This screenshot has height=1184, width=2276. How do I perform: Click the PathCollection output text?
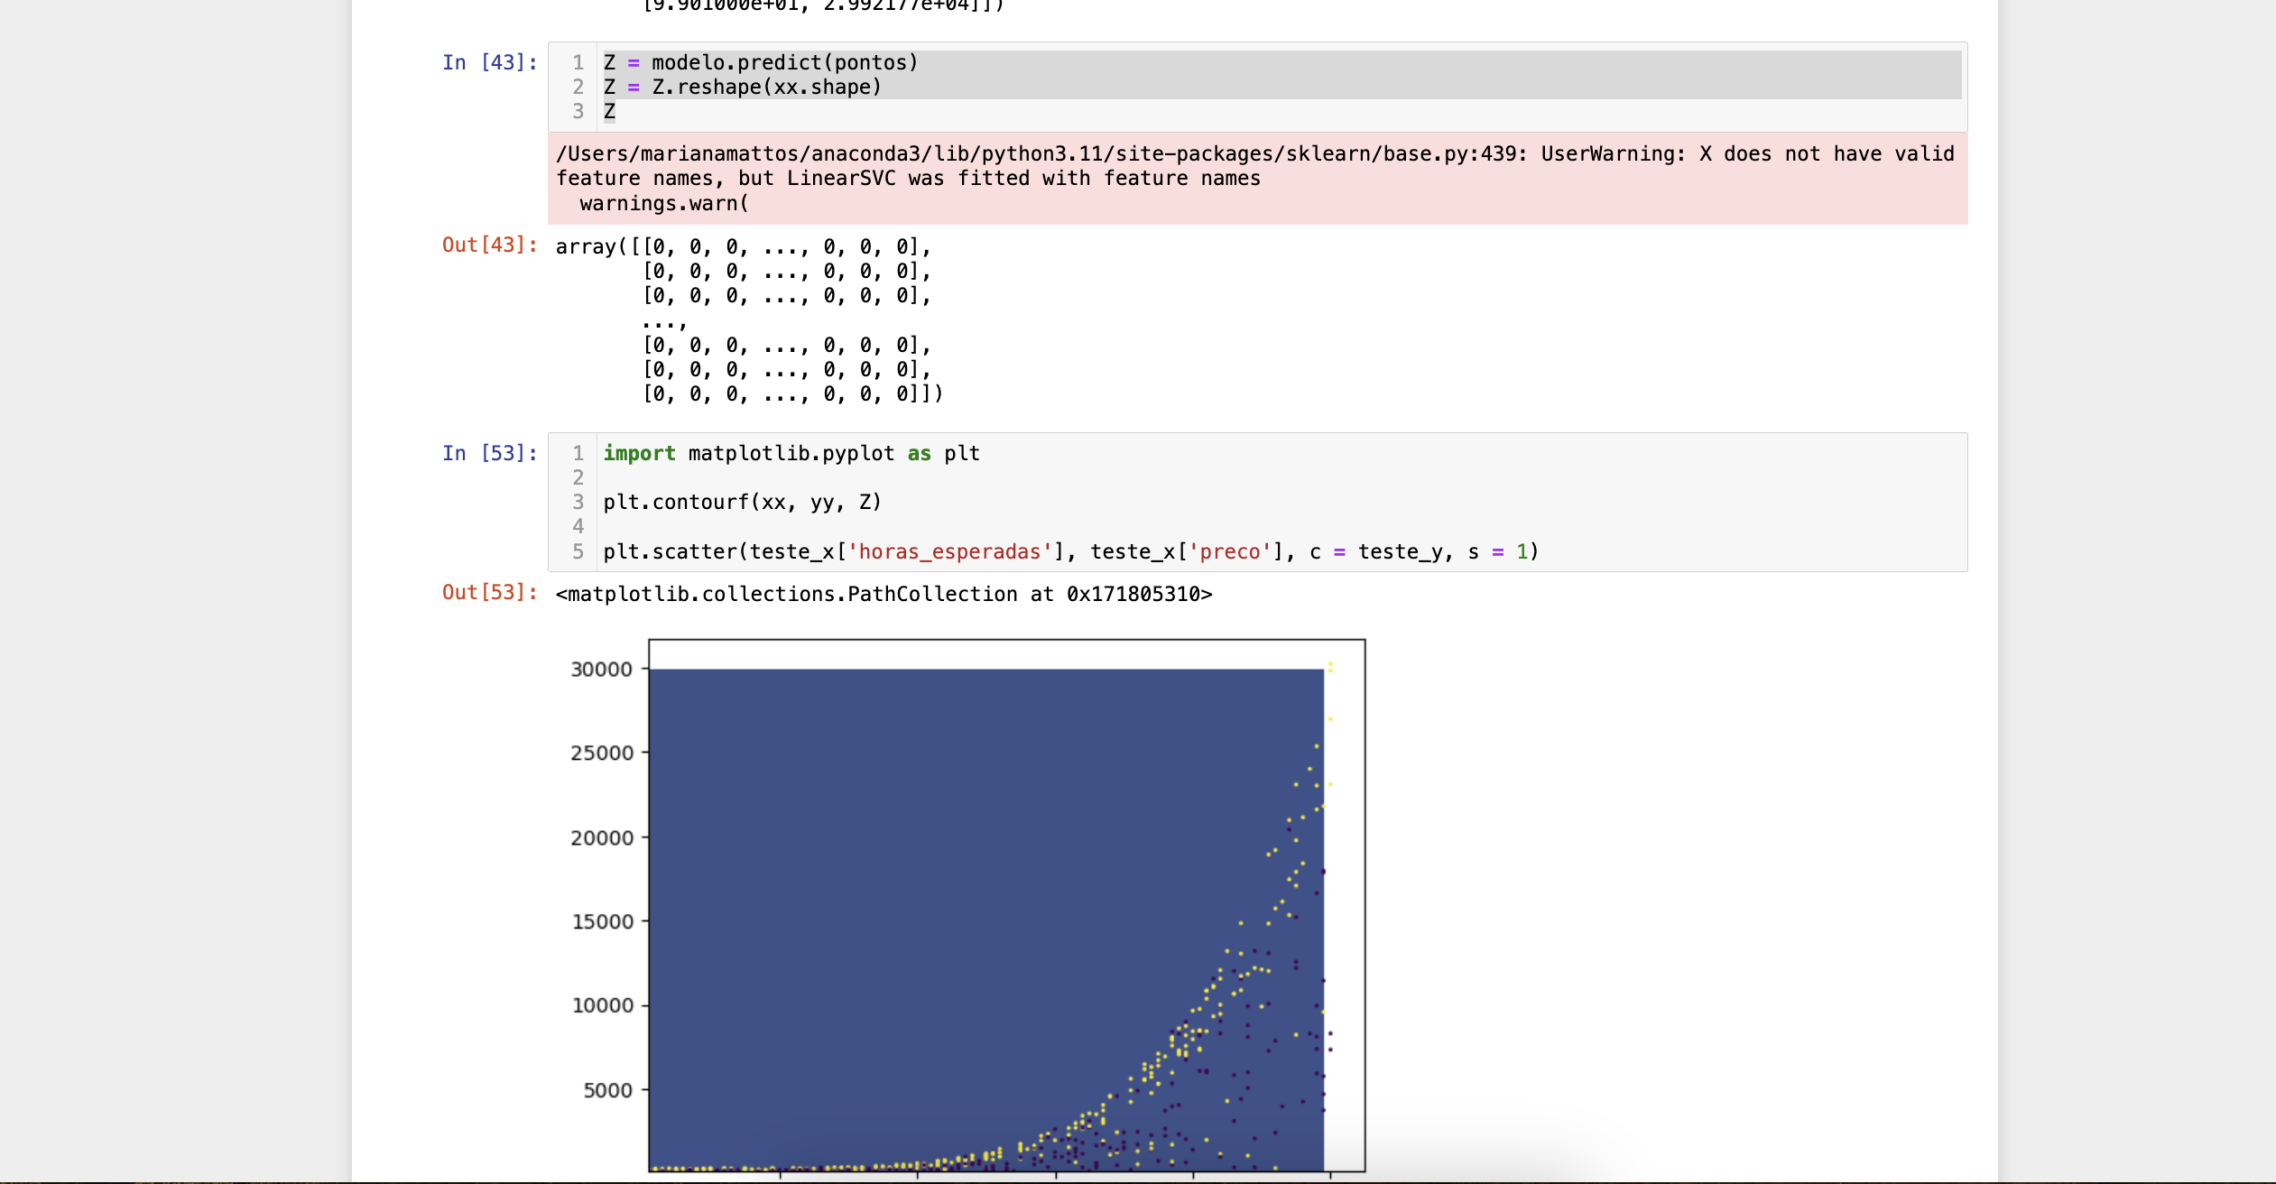click(x=884, y=594)
